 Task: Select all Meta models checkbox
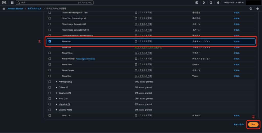pos(50,98)
